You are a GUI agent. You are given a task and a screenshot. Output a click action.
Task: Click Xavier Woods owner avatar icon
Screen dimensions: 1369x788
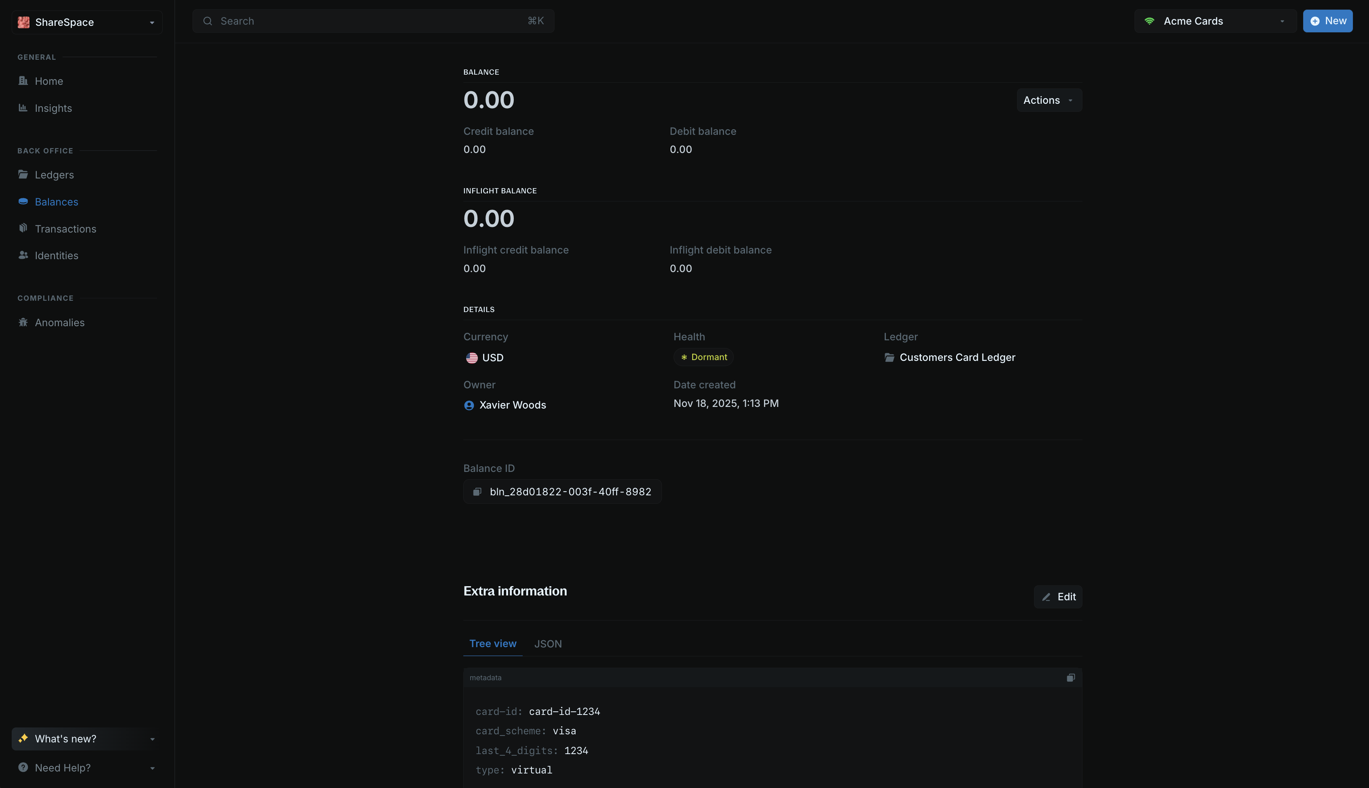pyautogui.click(x=469, y=405)
